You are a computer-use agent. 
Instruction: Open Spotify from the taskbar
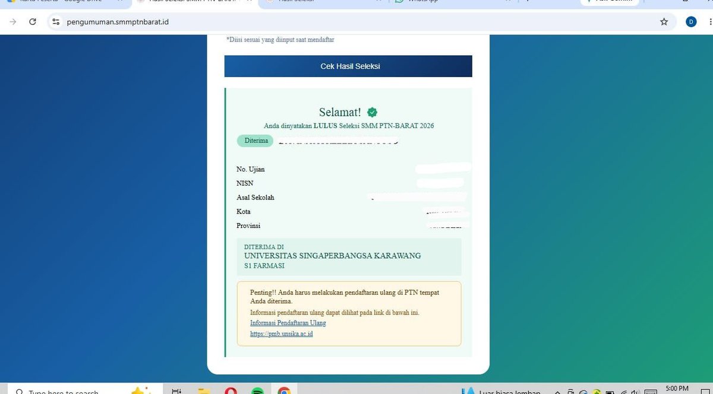click(257, 390)
